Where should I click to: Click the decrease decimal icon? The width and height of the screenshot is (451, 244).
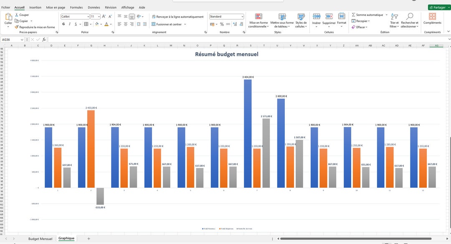241,24
